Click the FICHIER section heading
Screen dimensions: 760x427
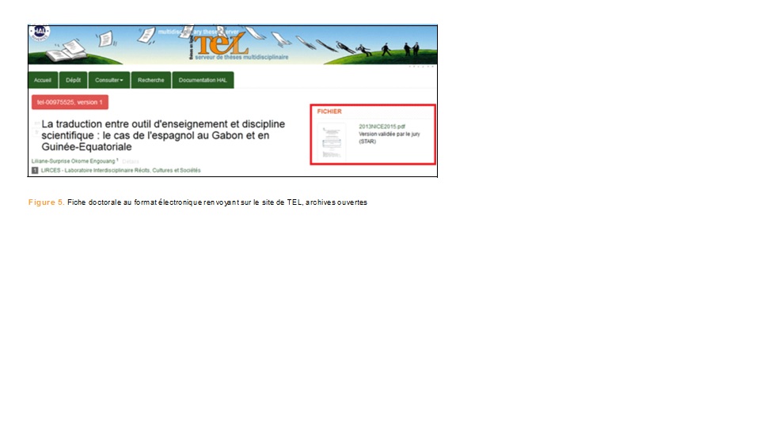click(x=329, y=111)
